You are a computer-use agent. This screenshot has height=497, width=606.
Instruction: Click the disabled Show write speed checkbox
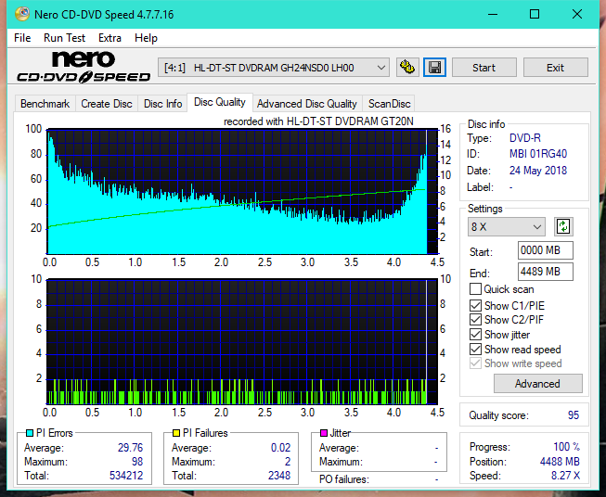(x=475, y=363)
